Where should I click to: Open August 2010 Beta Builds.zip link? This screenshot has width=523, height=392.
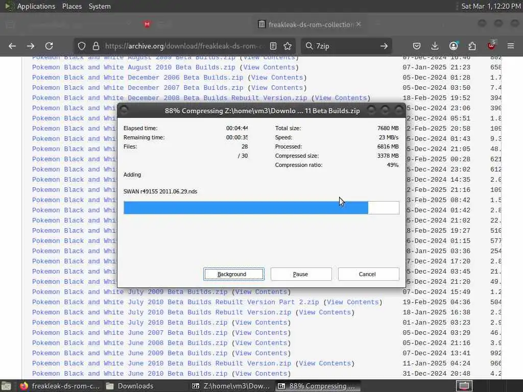pos(134,67)
